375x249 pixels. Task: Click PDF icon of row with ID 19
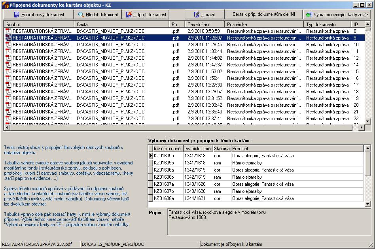click(x=9, y=98)
